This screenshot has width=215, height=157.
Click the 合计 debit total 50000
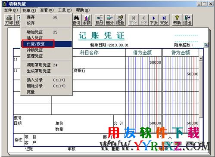click(x=155, y=123)
